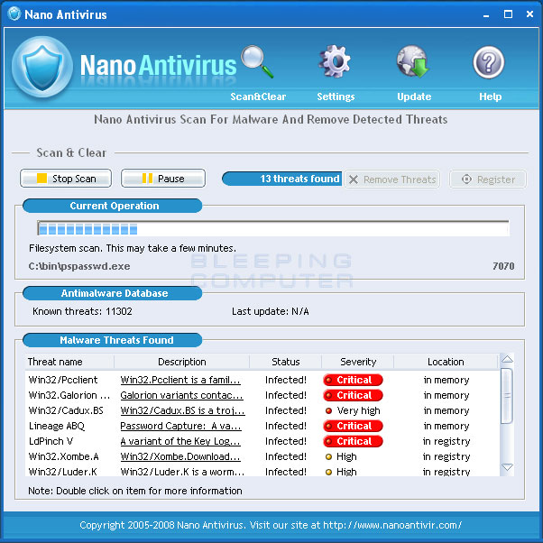The image size is (543, 543).
Task: Click the threat list scrollbar thumb
Action: point(507,396)
